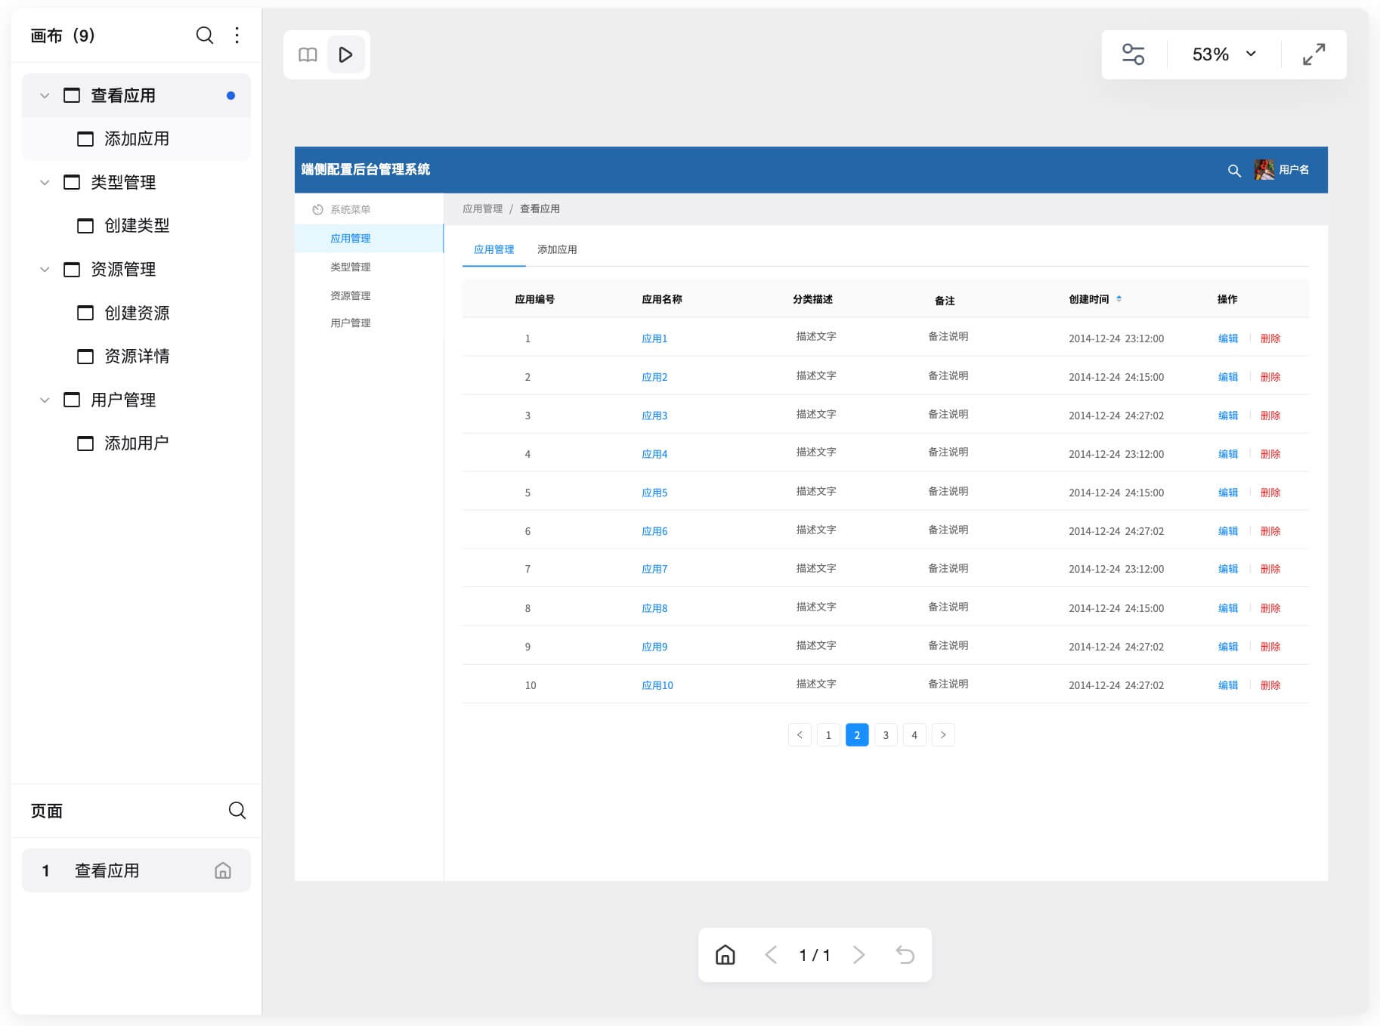Go to pagination page 1

coord(828,735)
